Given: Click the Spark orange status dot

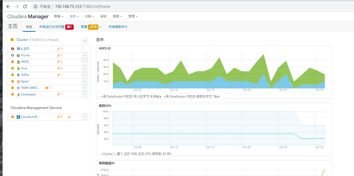Looking at the screenshot, I should (13, 81).
